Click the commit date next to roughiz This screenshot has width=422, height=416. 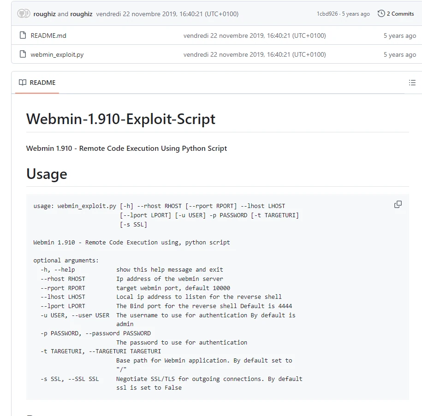pos(167,14)
